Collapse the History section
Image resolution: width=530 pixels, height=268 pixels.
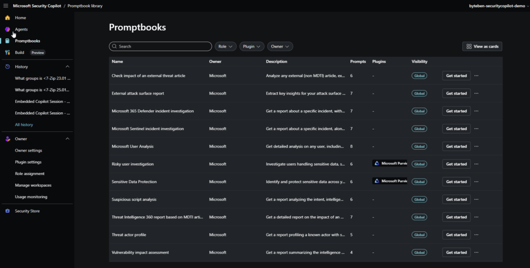coord(67,67)
